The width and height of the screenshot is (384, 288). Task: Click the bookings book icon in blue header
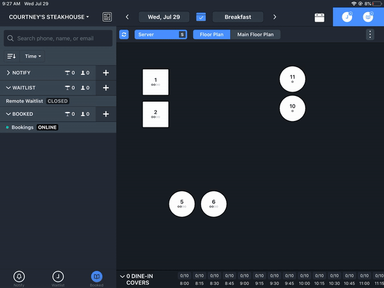pyautogui.click(x=368, y=17)
